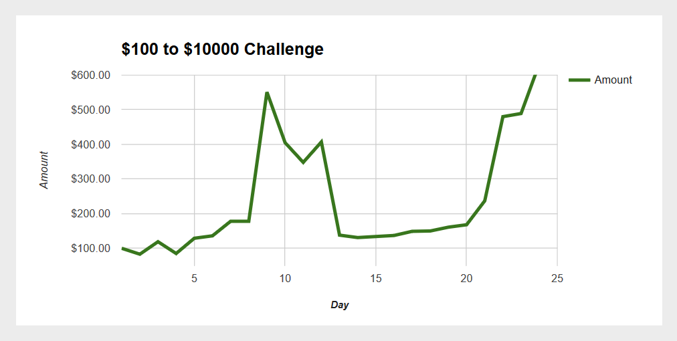The image size is (677, 341).
Task: Click the x-axis tick label 15
Action: [x=376, y=278]
